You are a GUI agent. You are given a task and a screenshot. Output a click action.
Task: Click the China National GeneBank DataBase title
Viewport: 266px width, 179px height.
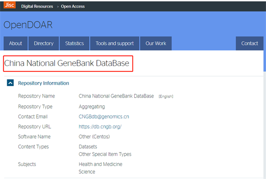67,63
